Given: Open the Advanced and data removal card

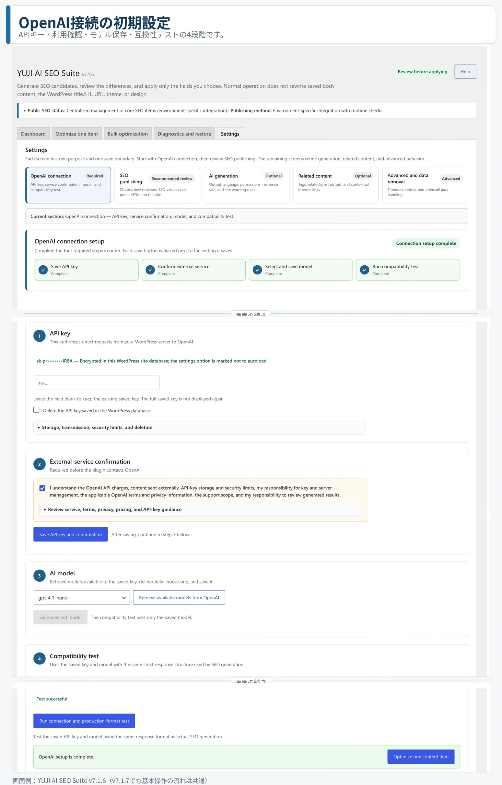Looking at the screenshot, I should pyautogui.click(x=425, y=185).
